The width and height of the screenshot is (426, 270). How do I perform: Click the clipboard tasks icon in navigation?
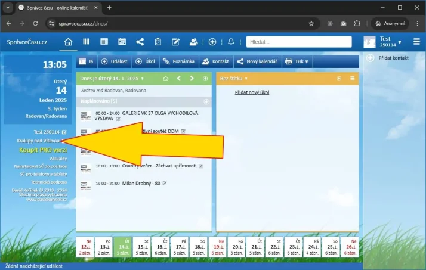[158, 42]
